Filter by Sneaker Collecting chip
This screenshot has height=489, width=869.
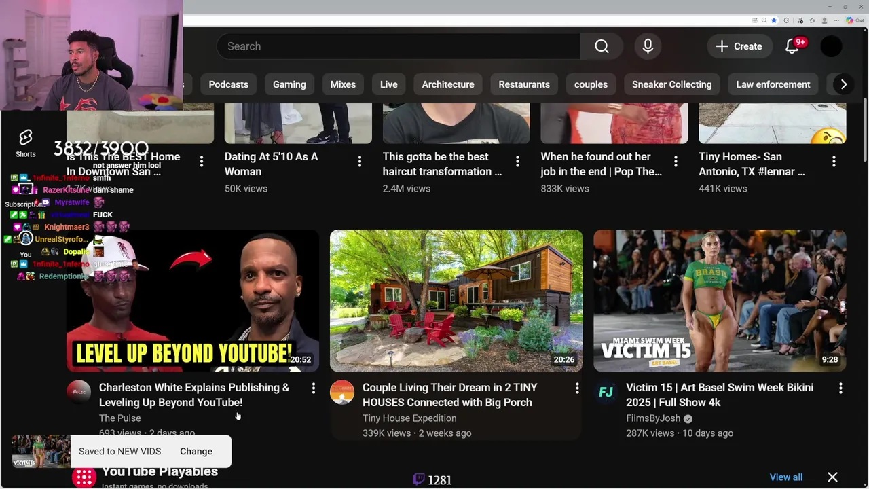click(671, 84)
